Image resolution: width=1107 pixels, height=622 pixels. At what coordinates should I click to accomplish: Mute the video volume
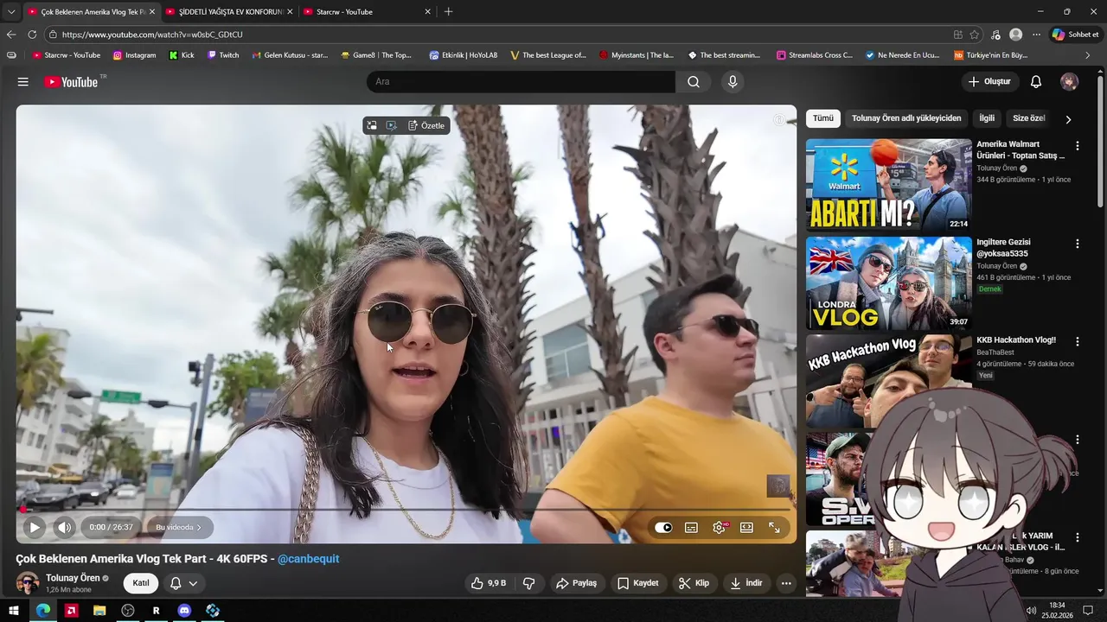[65, 527]
